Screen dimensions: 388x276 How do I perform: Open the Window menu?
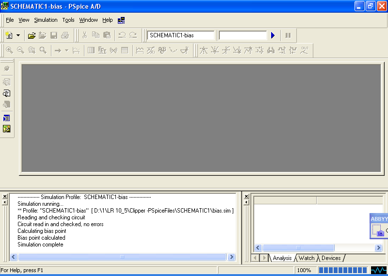coord(88,20)
